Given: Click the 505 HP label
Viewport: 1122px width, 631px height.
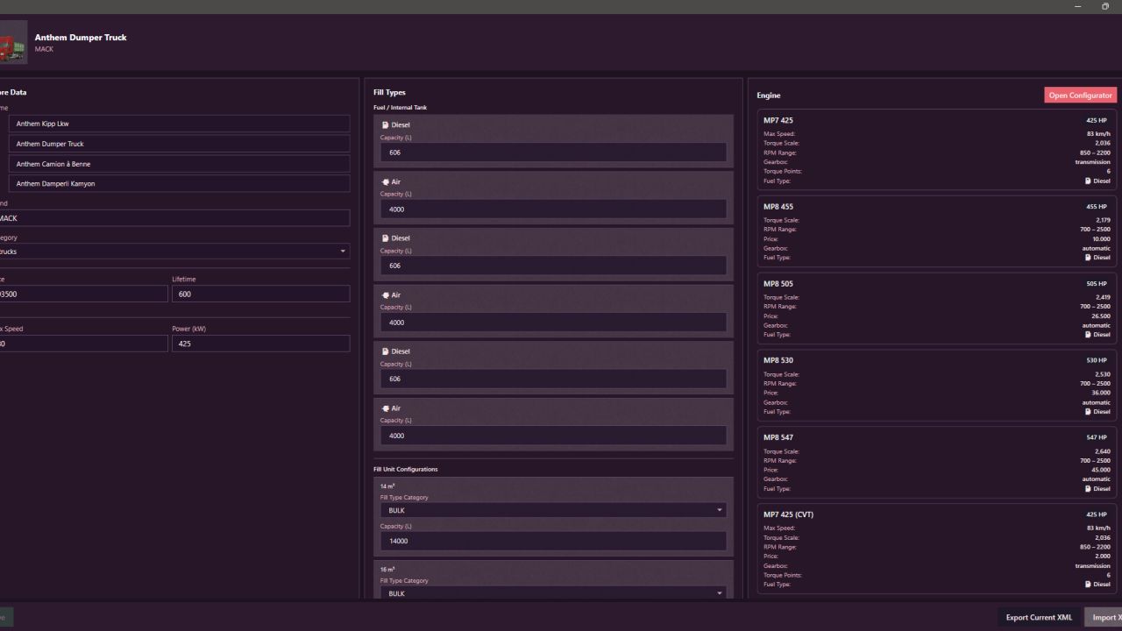Looking at the screenshot, I should [1097, 284].
